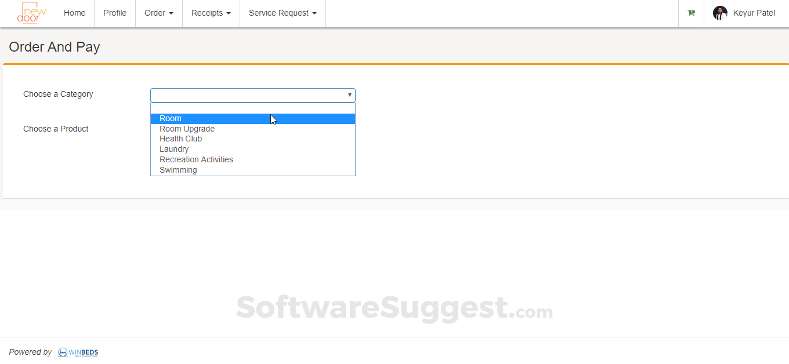Open the shopping cart
Viewport: 789px width, 364px height.
click(691, 13)
